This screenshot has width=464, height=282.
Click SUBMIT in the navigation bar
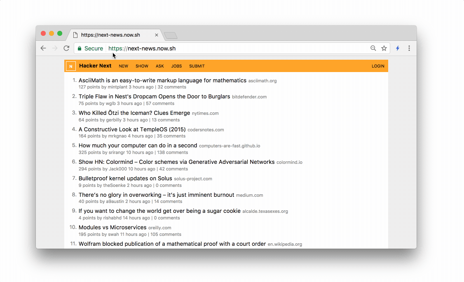coord(197,66)
